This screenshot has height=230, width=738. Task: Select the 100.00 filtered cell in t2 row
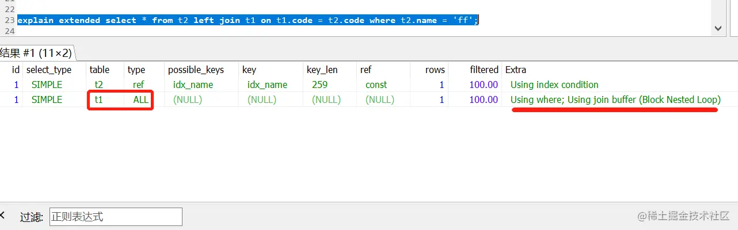click(484, 85)
